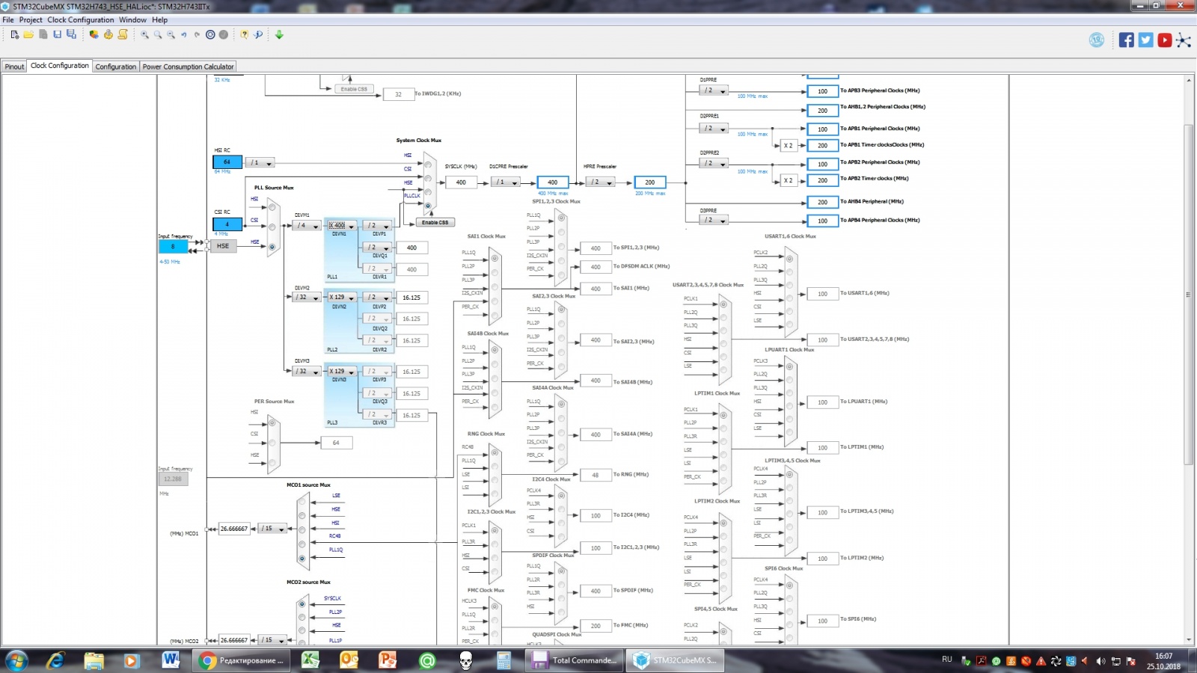Open the DIVM1 /4 dropdown
This screenshot has width=1197, height=673.
point(307,225)
